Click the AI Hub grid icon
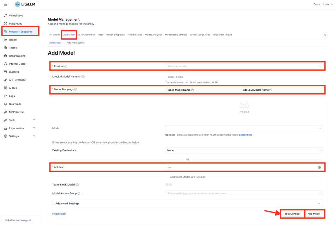The width and height of the screenshot is (335, 225). (x=6, y=88)
